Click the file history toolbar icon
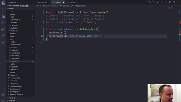181x102 pixels. tap(150, 2)
